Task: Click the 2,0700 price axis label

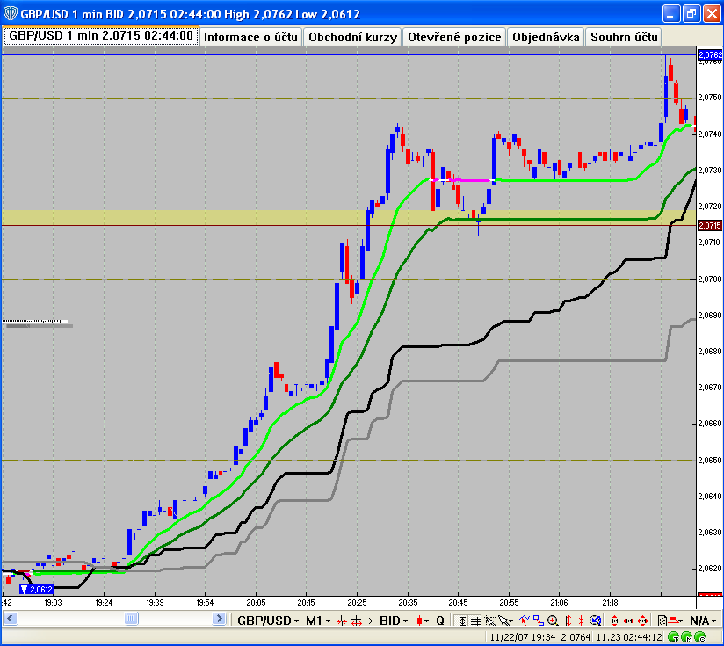Action: point(710,279)
